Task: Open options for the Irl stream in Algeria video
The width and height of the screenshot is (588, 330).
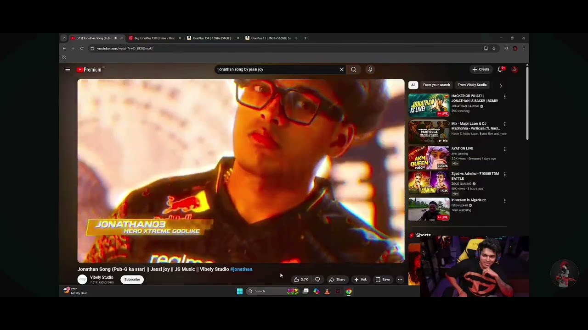Action: pyautogui.click(x=505, y=201)
